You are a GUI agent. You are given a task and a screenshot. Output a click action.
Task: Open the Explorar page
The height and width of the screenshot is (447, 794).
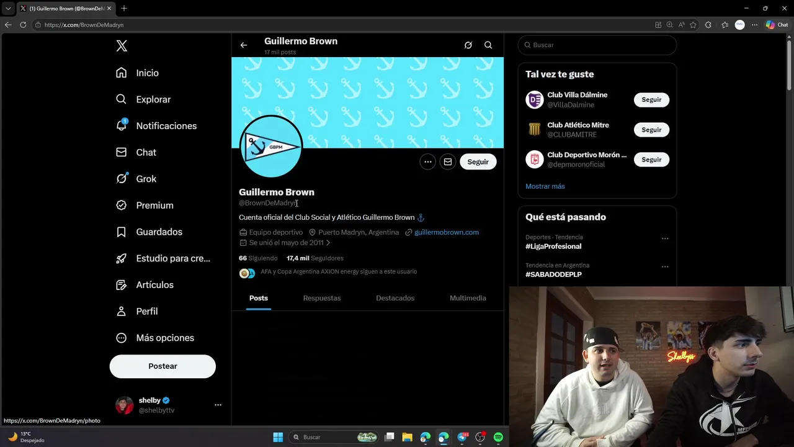(143, 99)
